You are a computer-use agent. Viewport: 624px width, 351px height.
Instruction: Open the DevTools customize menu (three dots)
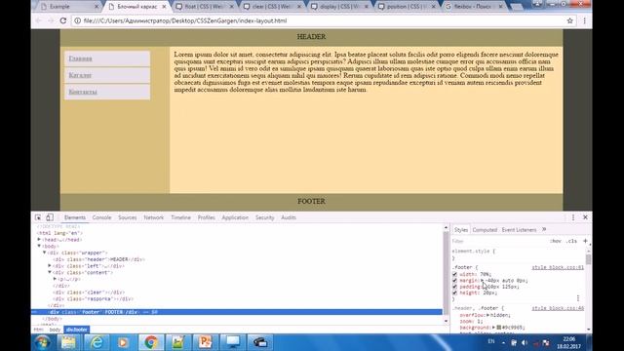click(x=573, y=217)
